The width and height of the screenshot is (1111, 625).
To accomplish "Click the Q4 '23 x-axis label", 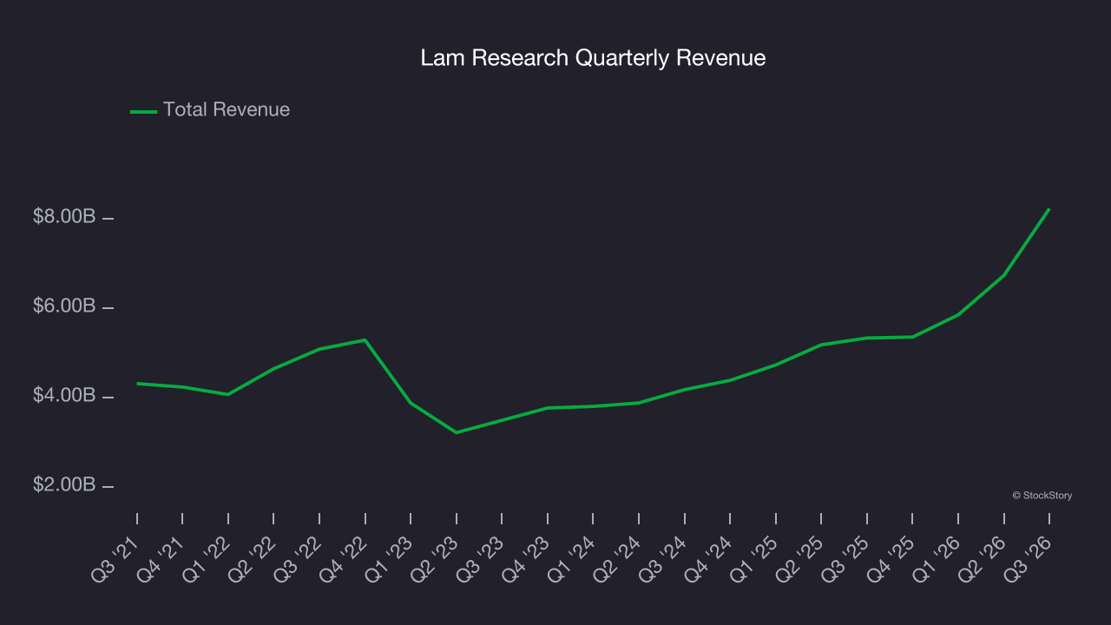I will click(527, 558).
